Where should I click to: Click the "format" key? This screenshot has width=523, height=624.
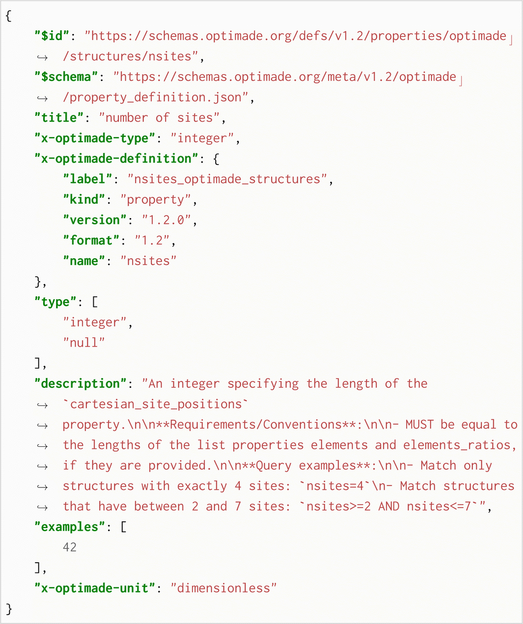tap(91, 241)
